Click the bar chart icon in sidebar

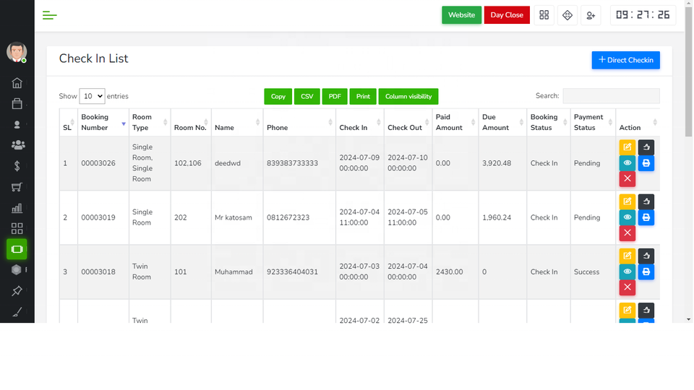coord(17,208)
